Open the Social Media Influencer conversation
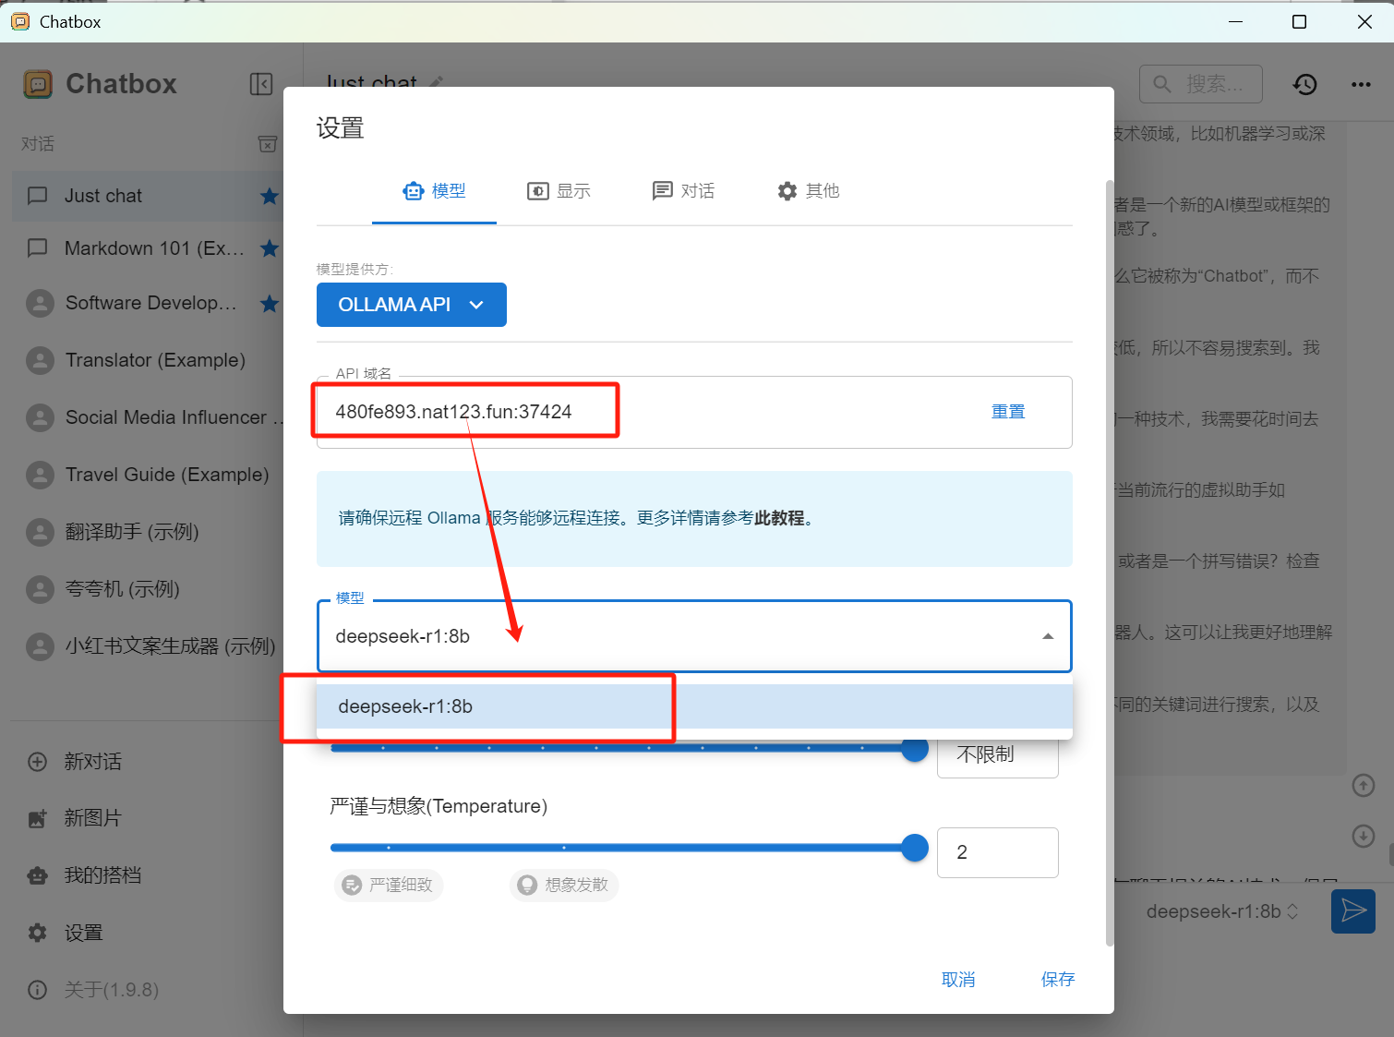This screenshot has width=1394, height=1037. [148, 417]
